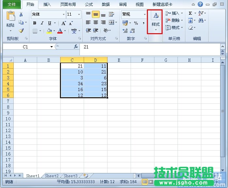Toggle Wrap Text icon
Image resolution: width=228 pixels, height=188 pixels.
click(111, 14)
